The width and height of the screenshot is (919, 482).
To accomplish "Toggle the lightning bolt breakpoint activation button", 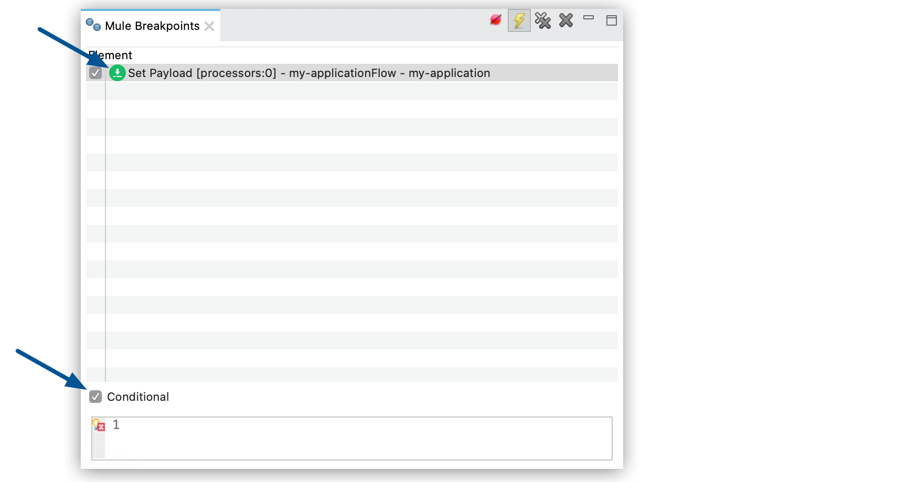I will (x=519, y=21).
